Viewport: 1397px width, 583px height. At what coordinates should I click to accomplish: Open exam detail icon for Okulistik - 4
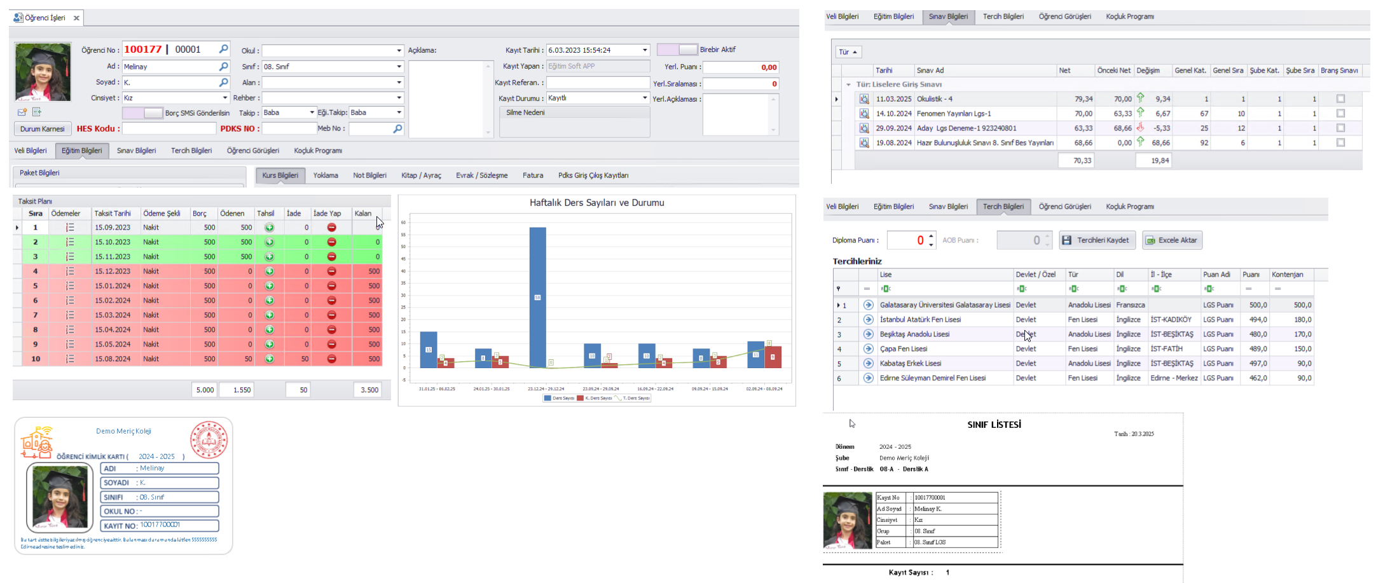point(864,99)
